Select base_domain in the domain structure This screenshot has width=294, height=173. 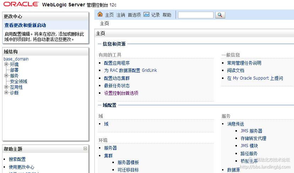coord(16,59)
